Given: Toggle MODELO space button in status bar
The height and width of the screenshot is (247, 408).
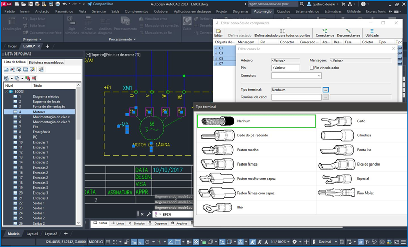Looking at the screenshot, I should pyautogui.click(x=95, y=241).
